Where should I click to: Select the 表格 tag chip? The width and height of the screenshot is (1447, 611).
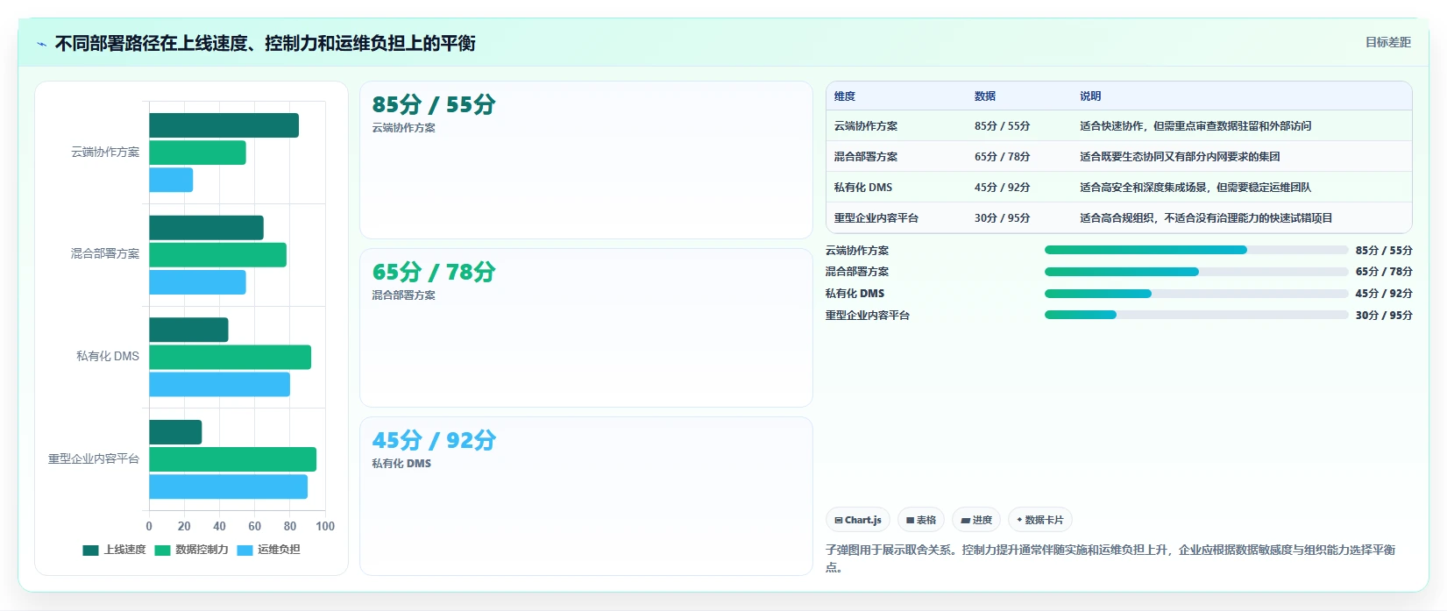(x=921, y=520)
